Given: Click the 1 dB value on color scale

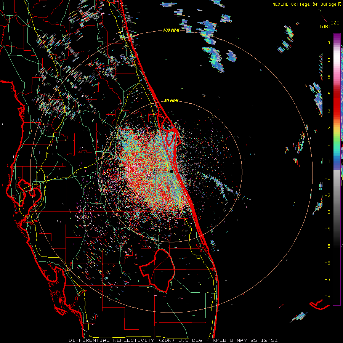Looking at the screenshot, I should coord(329,144).
